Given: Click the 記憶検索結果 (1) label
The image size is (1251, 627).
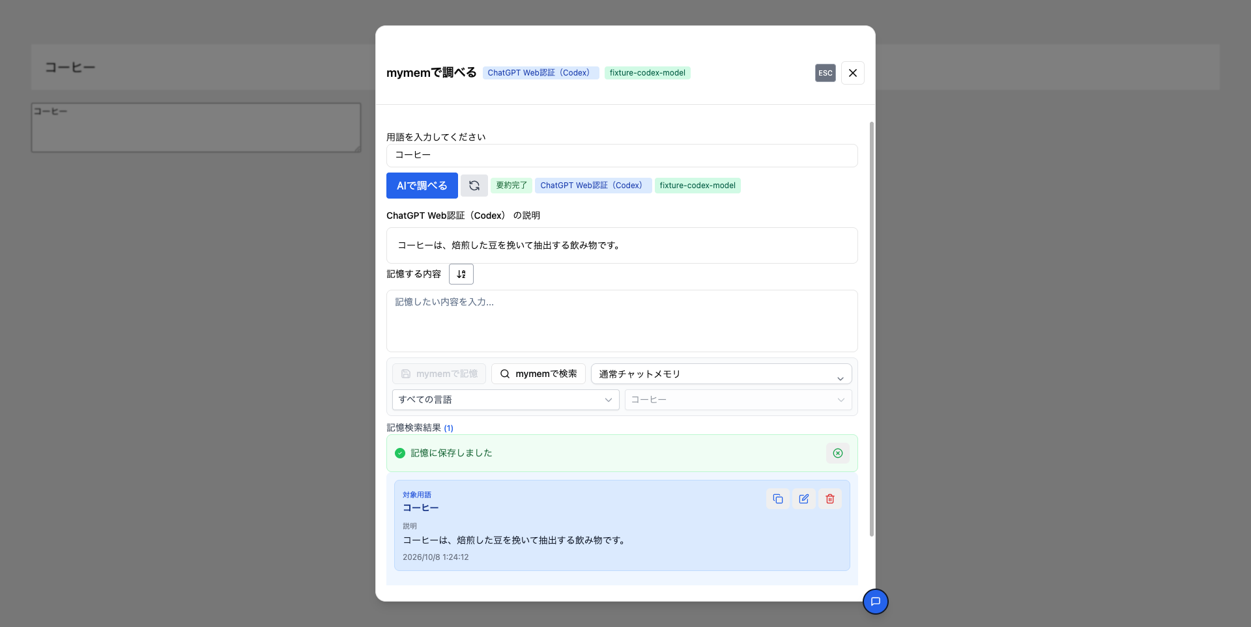Looking at the screenshot, I should [420, 428].
